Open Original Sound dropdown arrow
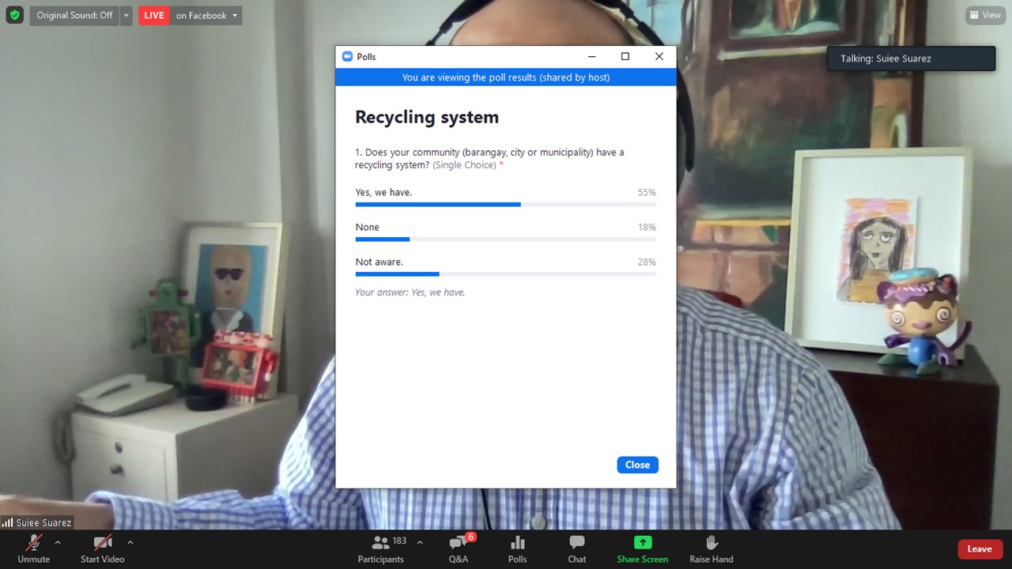1012x569 pixels. pos(126,15)
